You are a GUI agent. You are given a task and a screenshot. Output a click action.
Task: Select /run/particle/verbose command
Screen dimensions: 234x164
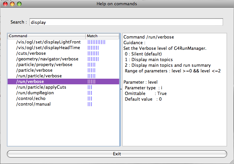click(x=39, y=76)
